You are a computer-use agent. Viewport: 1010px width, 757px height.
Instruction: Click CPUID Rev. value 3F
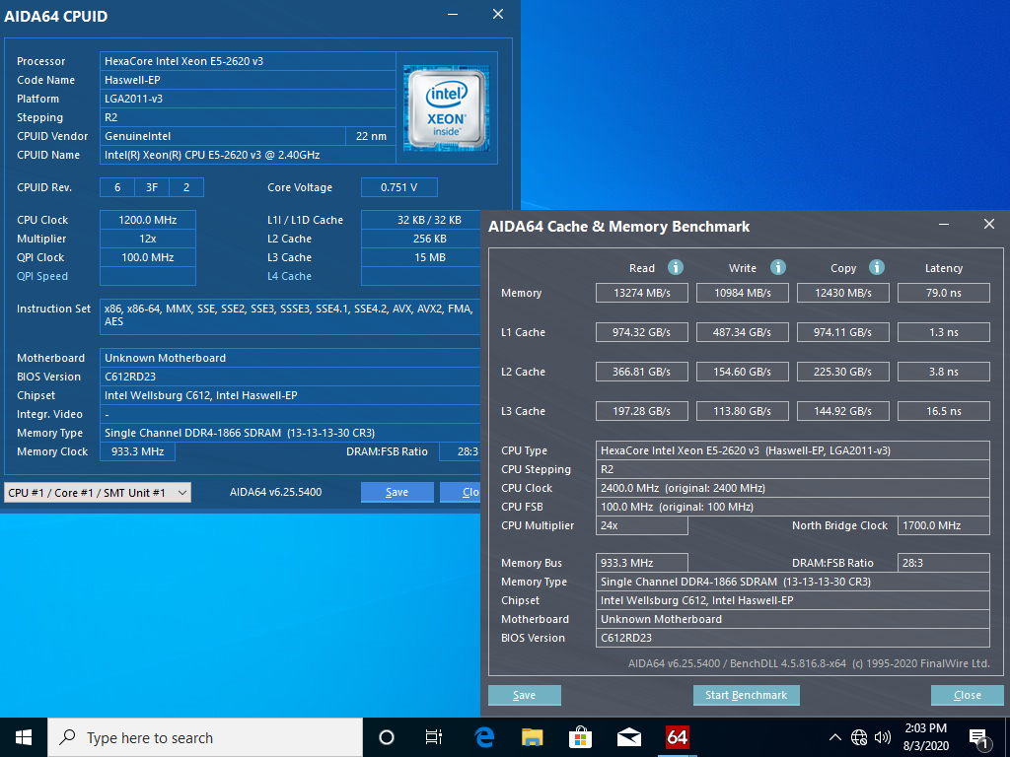pos(151,187)
